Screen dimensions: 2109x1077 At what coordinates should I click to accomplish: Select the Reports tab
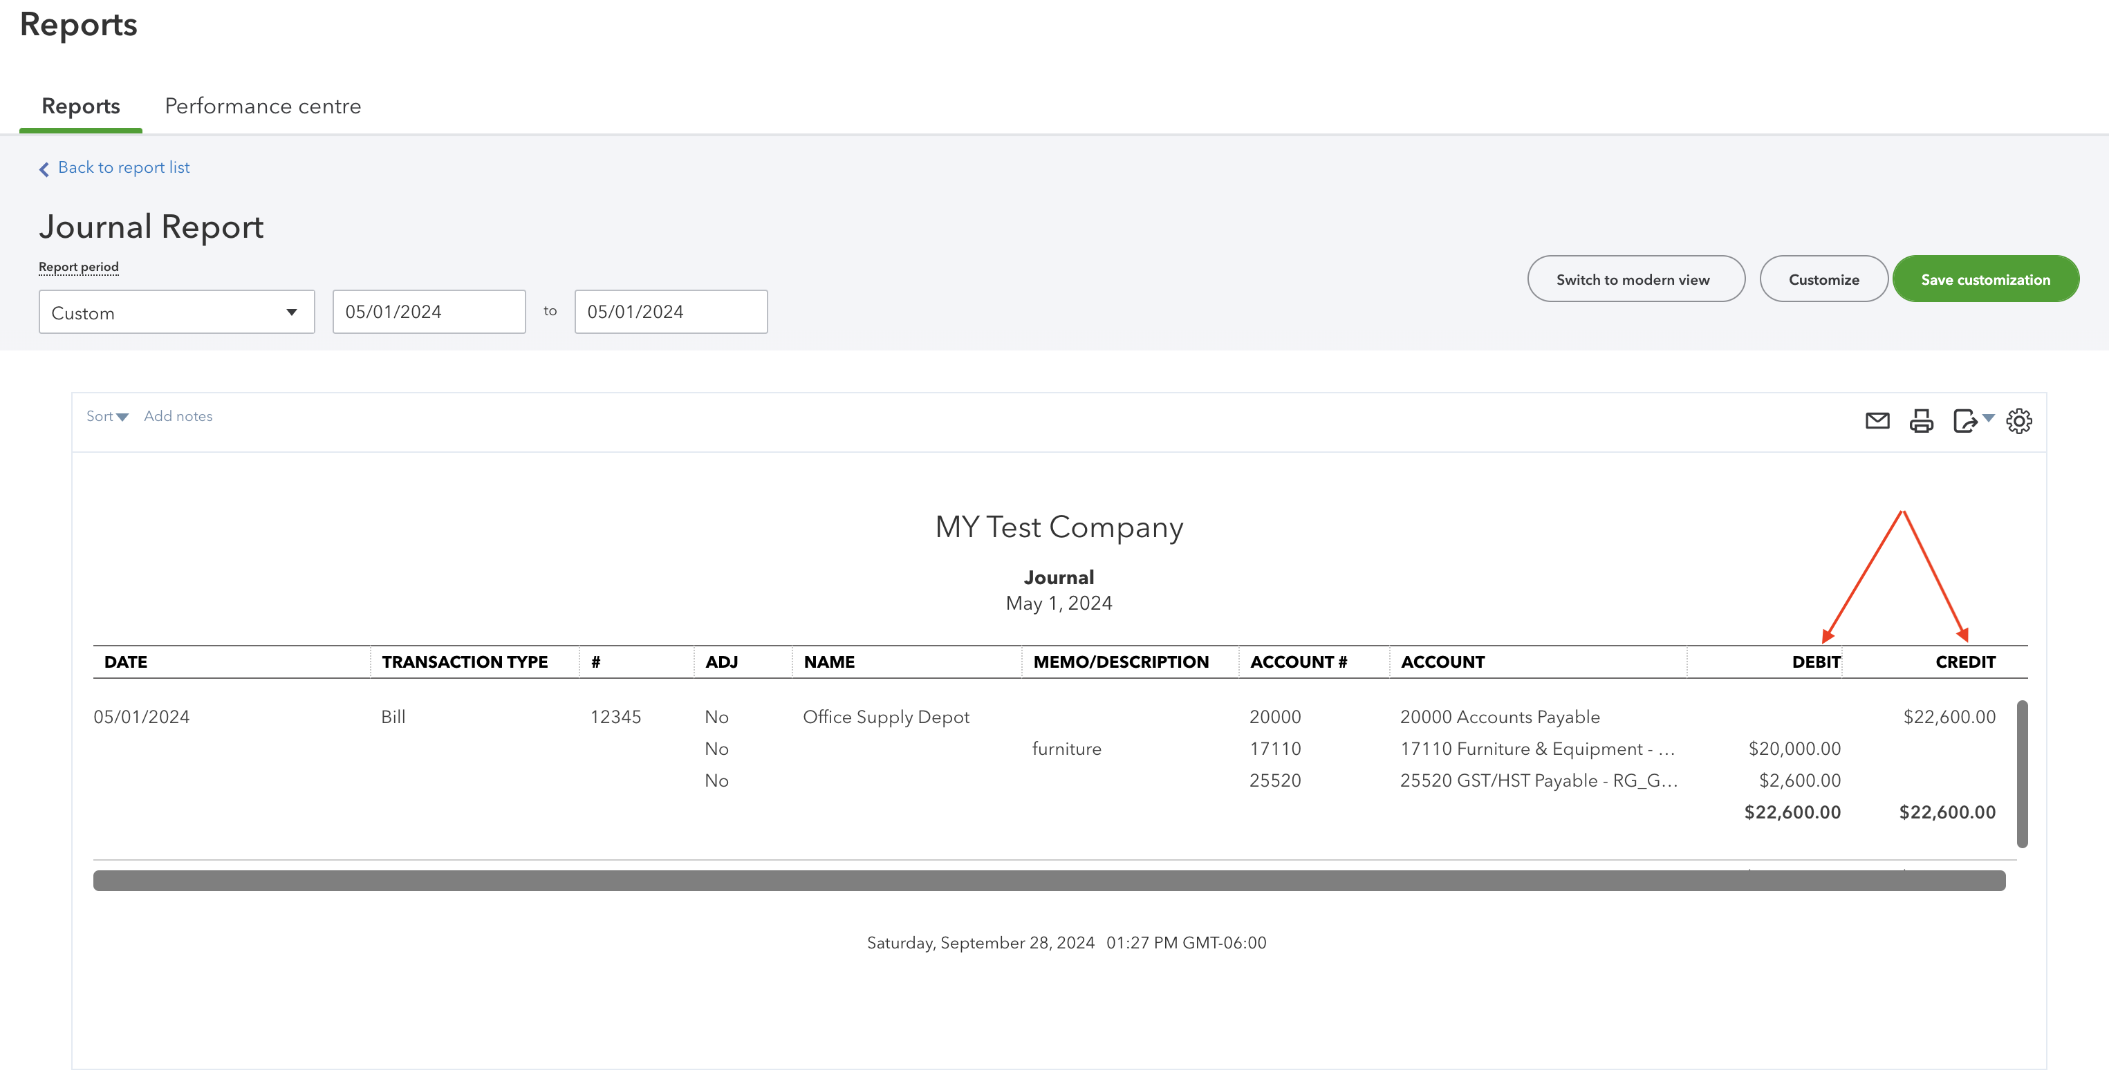pos(78,106)
